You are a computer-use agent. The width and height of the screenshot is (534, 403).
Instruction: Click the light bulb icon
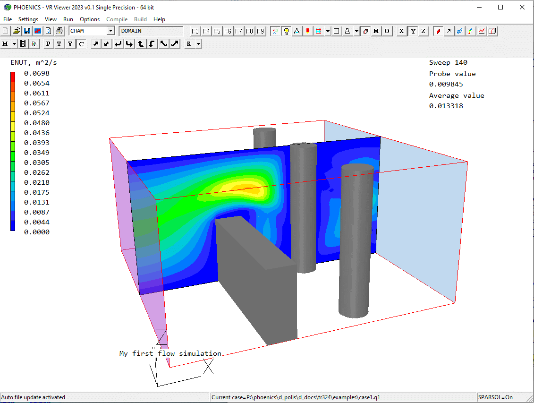tap(286, 31)
